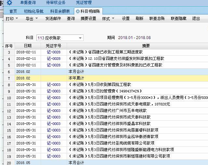Screen dimensions: 208x165
Task: Click the 序号 column header
Action: pyautogui.click(x=9, y=46)
